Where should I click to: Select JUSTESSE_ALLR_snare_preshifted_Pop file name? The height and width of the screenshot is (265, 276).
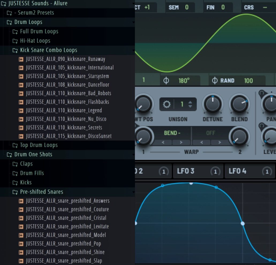pos(63,244)
